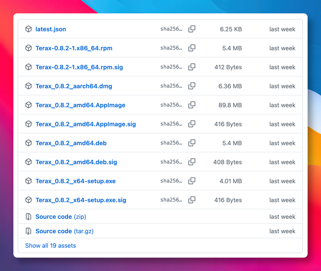Click the 412 Bytes size value

click(228, 67)
